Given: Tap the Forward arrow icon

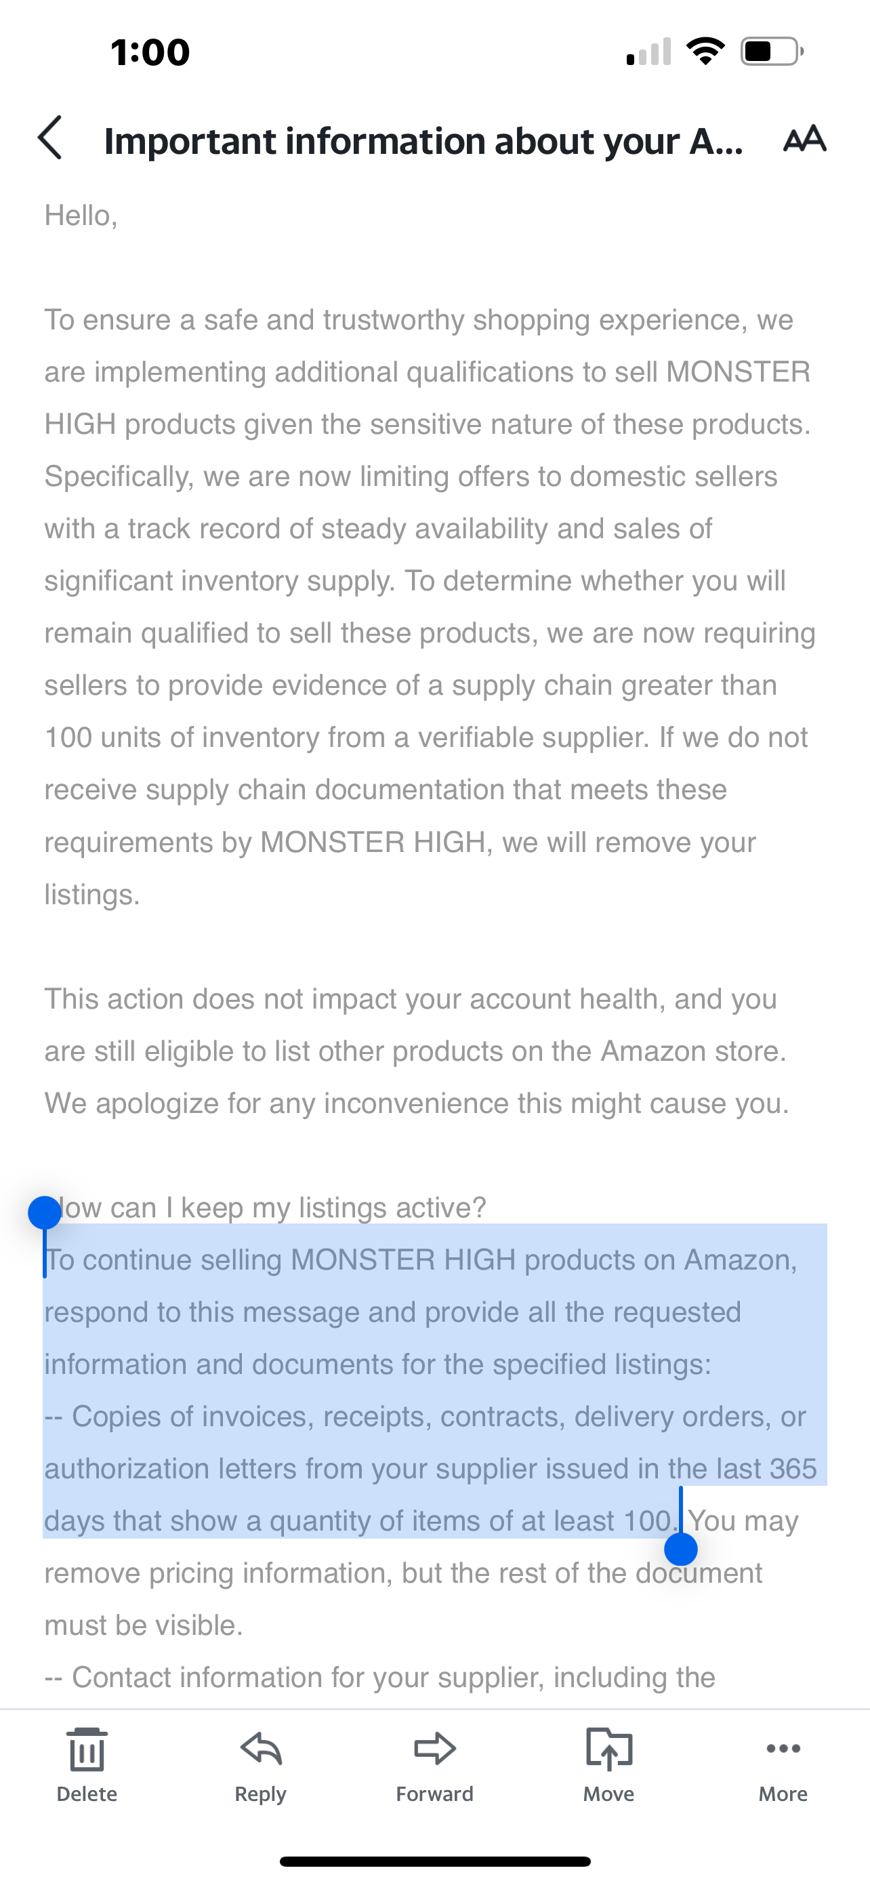Looking at the screenshot, I should (x=434, y=1749).
